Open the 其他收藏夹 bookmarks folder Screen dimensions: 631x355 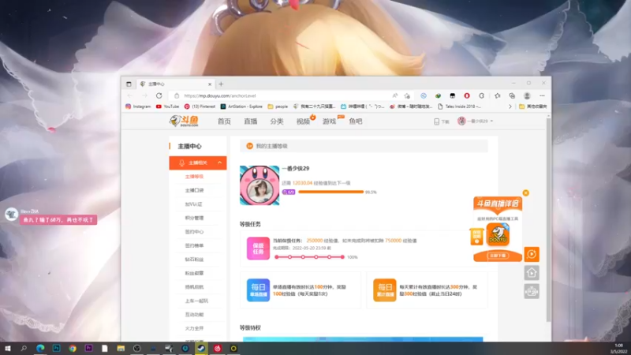pos(532,106)
